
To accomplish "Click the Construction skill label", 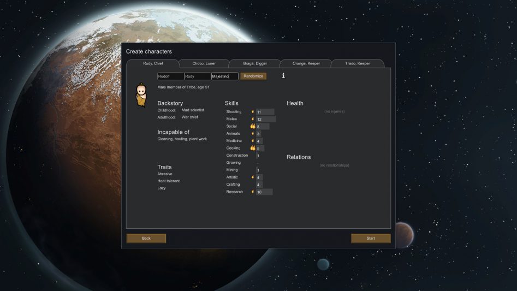I will [x=237, y=155].
